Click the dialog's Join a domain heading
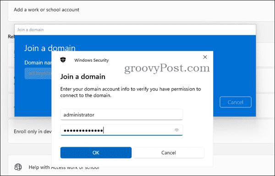Screen dimensions: 275x176 pos(83,77)
